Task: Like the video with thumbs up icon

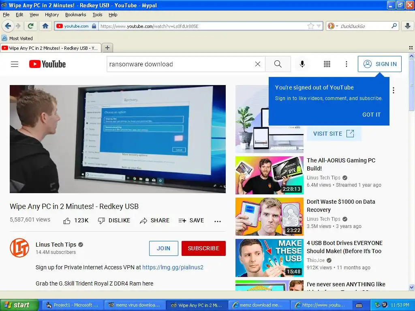Action: 67,221
